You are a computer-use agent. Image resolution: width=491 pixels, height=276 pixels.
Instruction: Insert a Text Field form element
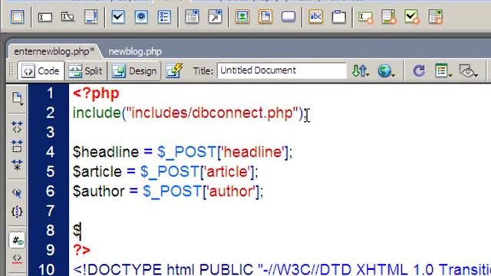(45, 17)
